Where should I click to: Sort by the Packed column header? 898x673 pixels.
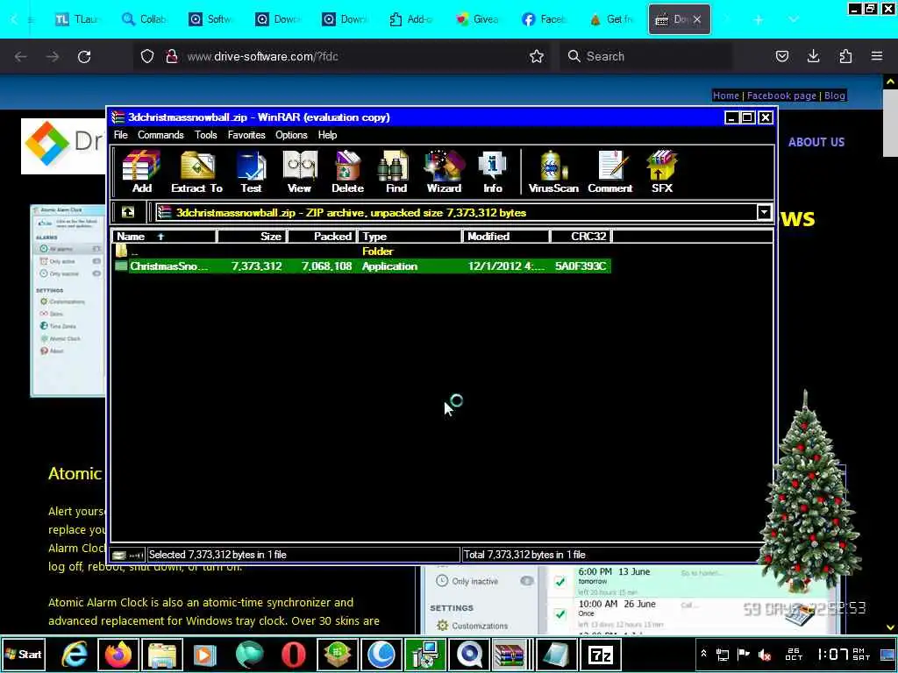[x=323, y=237]
